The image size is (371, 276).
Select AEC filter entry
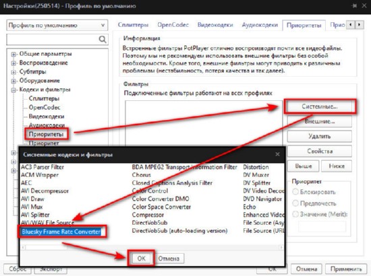point(26,183)
